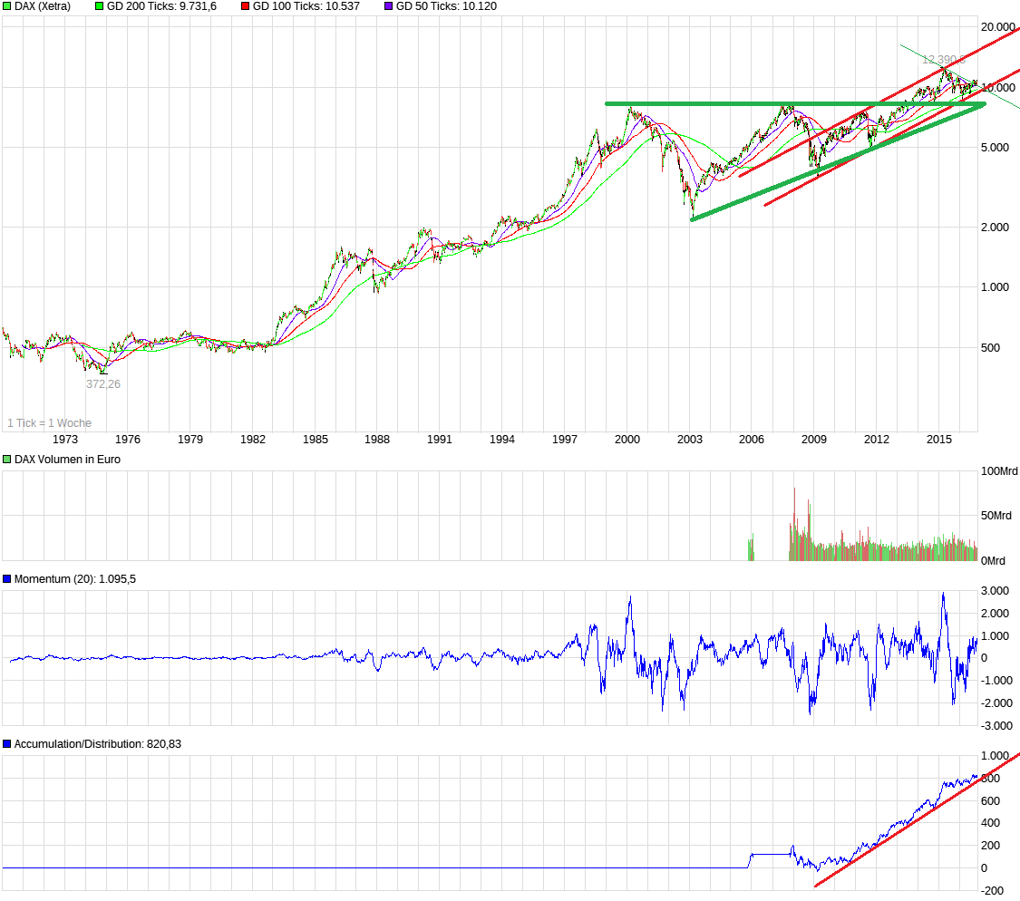Screen dimensions: 1020x901
Task: Click the 1985 x-axis year label
Action: 315,439
